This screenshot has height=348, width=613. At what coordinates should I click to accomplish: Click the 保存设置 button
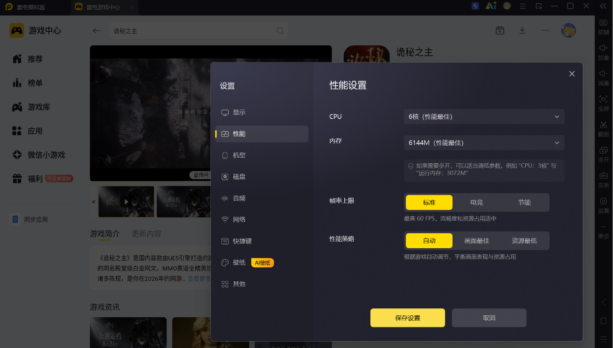point(408,318)
